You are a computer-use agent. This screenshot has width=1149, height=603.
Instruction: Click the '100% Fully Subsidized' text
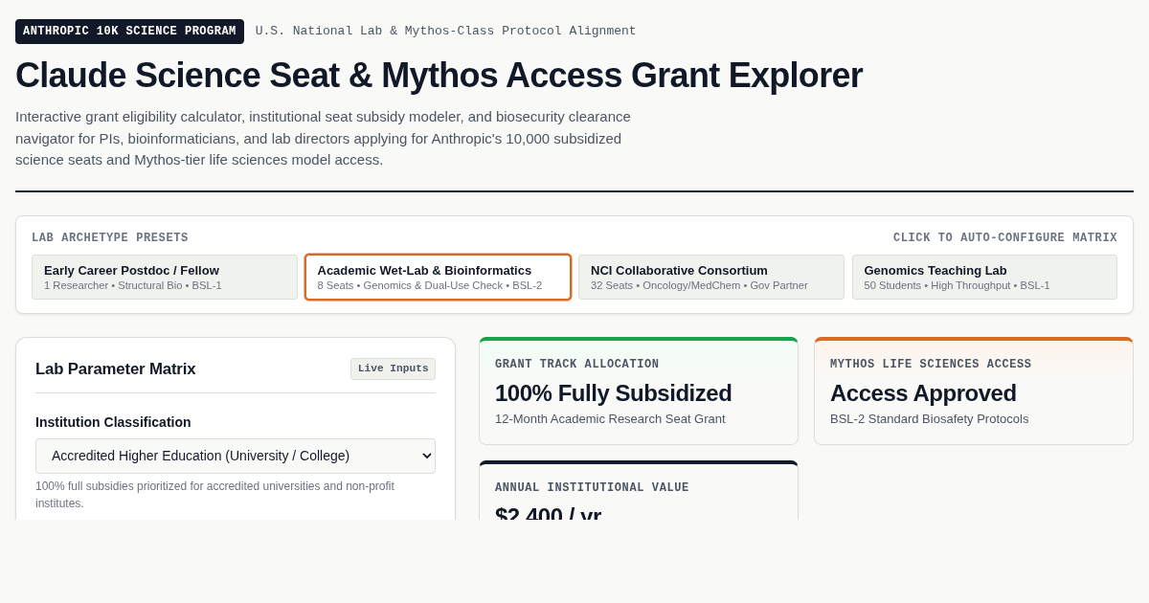(613, 393)
